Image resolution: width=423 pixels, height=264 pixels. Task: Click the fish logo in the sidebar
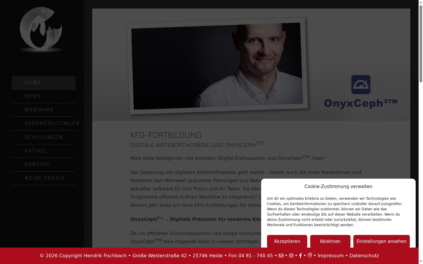(x=41, y=29)
